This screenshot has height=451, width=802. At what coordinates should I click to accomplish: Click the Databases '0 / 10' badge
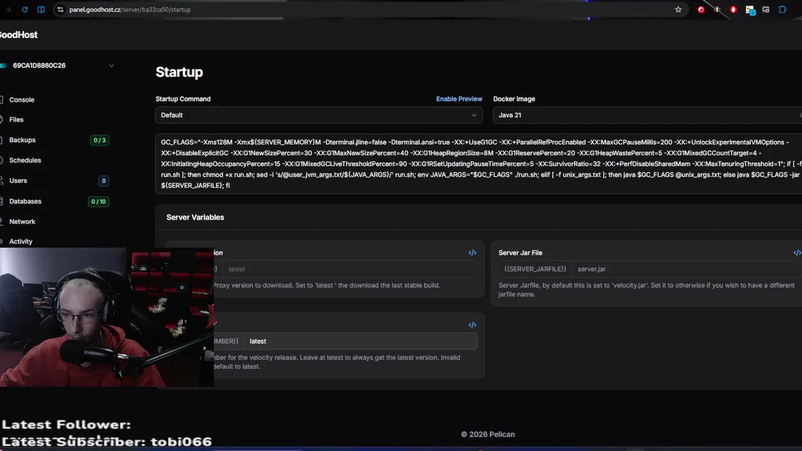pos(98,202)
